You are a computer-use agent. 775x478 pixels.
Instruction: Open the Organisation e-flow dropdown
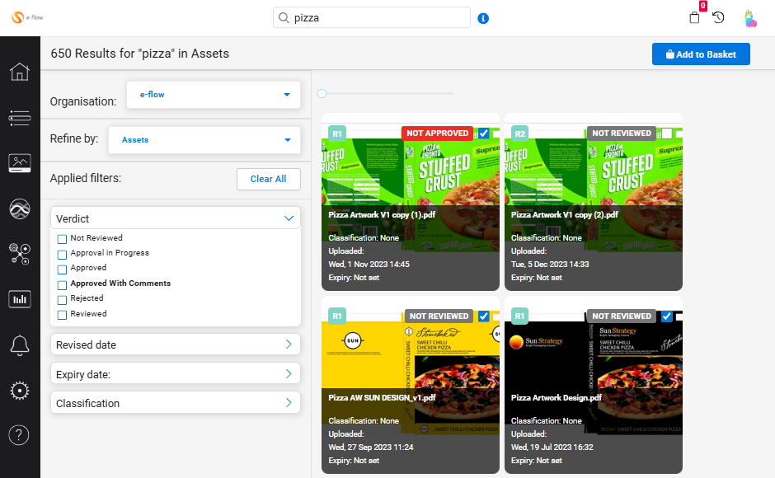(213, 95)
